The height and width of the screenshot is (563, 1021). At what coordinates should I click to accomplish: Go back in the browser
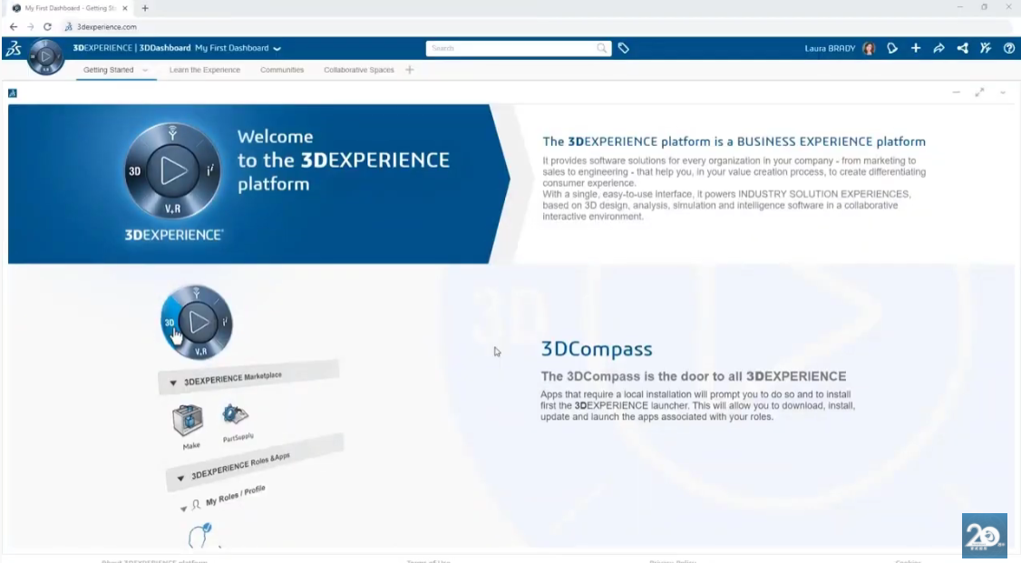14,26
